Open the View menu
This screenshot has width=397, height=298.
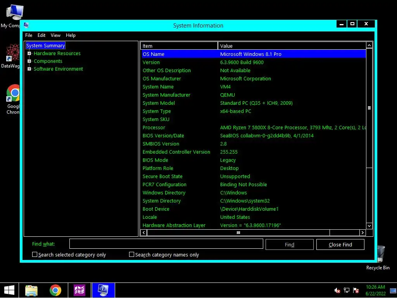pyautogui.click(x=55, y=35)
